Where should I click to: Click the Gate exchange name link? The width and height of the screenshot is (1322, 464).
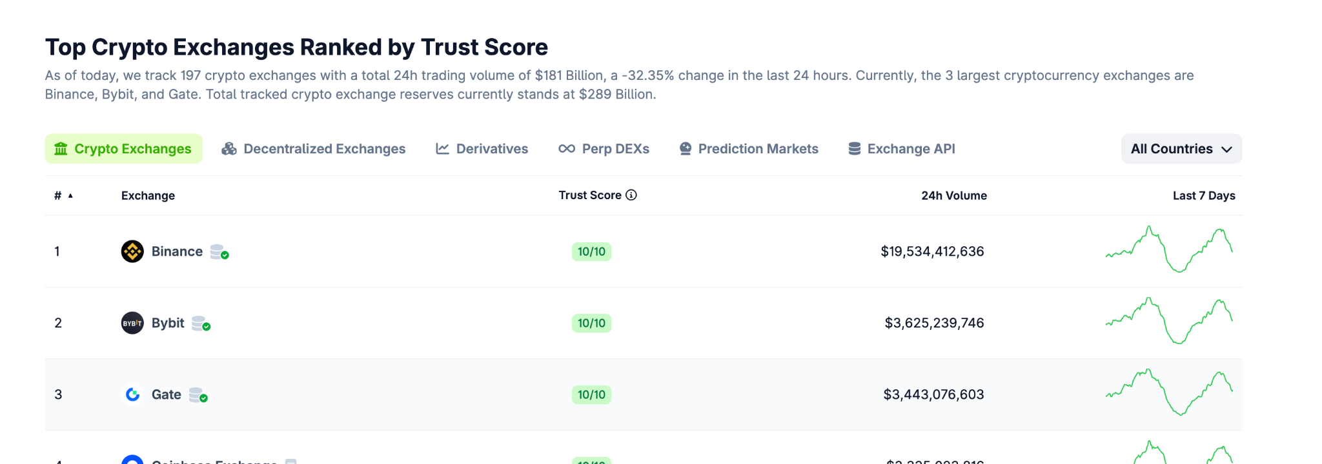click(166, 394)
